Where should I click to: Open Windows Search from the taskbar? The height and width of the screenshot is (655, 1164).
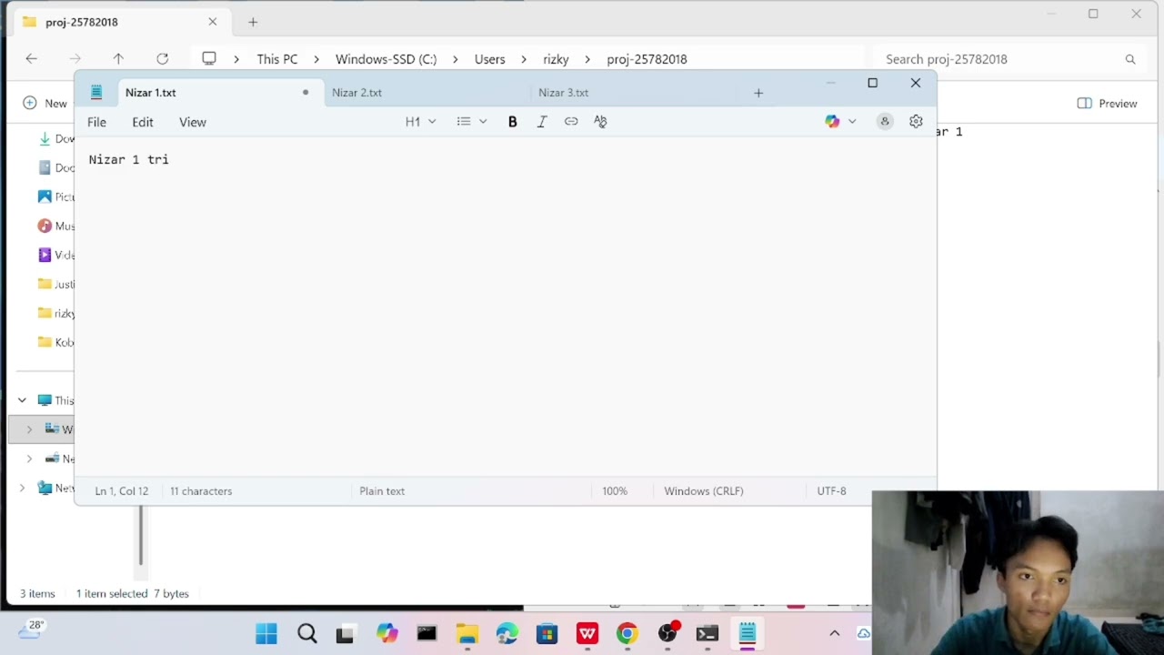coord(307,633)
